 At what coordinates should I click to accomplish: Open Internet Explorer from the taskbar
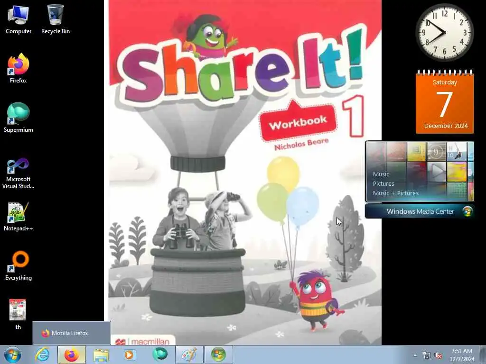pos(42,355)
